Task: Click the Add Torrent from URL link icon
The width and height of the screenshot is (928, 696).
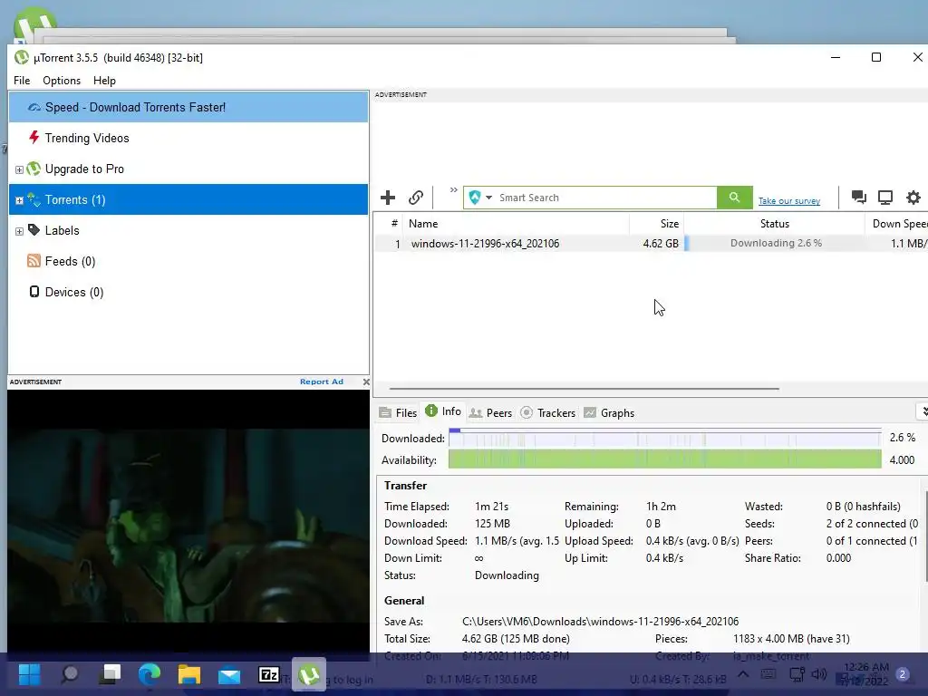Action: pyautogui.click(x=416, y=197)
